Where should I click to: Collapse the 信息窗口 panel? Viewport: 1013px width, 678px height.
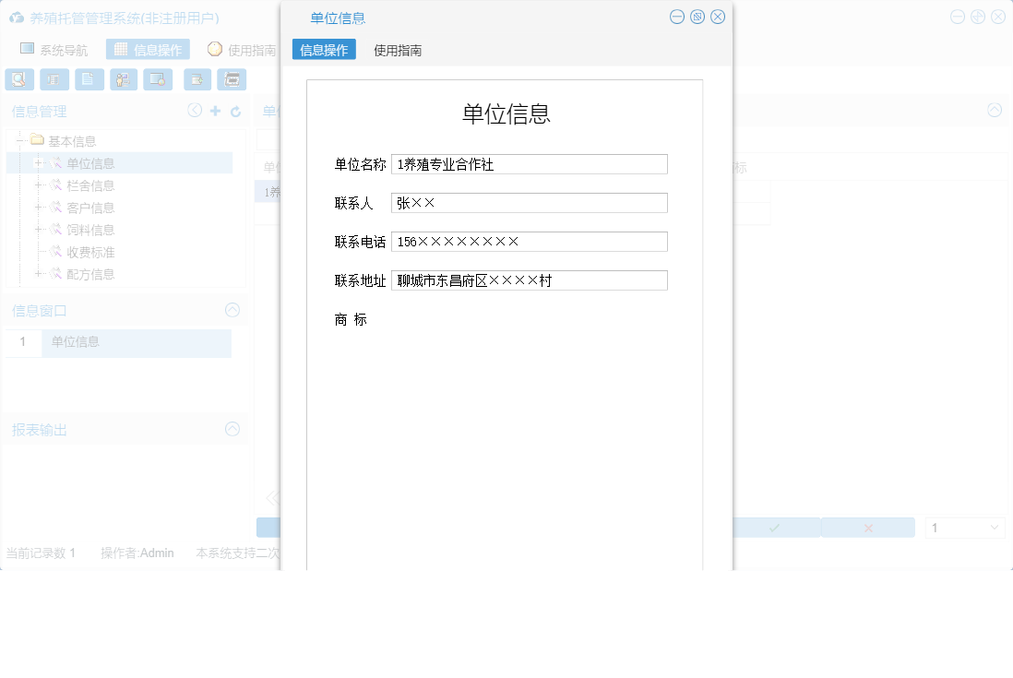pyautogui.click(x=232, y=310)
